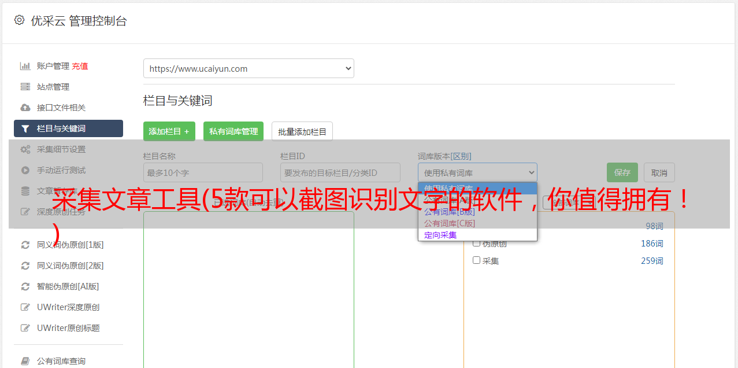Click the play circle icon for 手动运行测试
Viewport: 738px width, 368px height.
click(x=25, y=170)
